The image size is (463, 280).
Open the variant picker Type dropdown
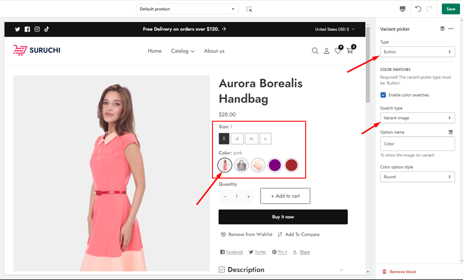coord(417,52)
